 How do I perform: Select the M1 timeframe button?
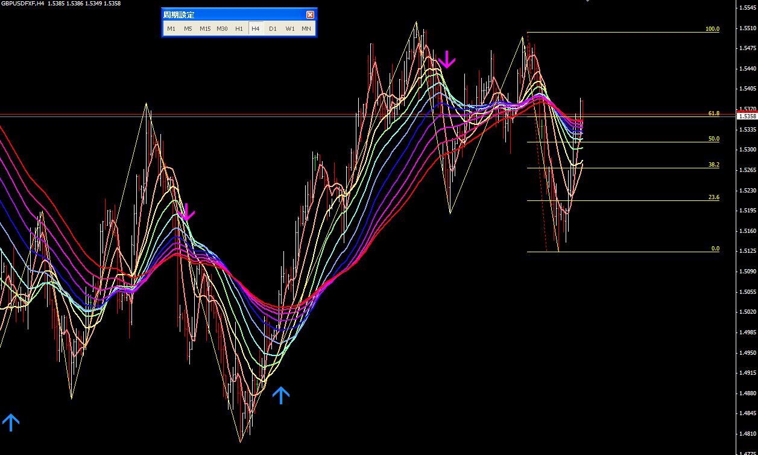click(x=171, y=28)
